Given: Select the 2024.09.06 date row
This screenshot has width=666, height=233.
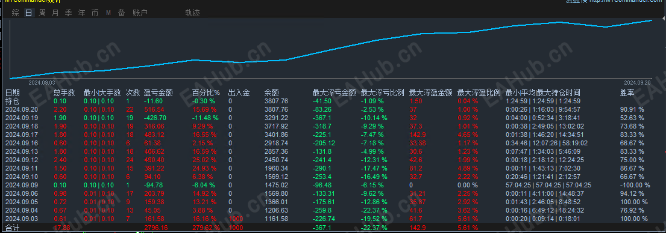Looking at the screenshot, I should [21, 193].
